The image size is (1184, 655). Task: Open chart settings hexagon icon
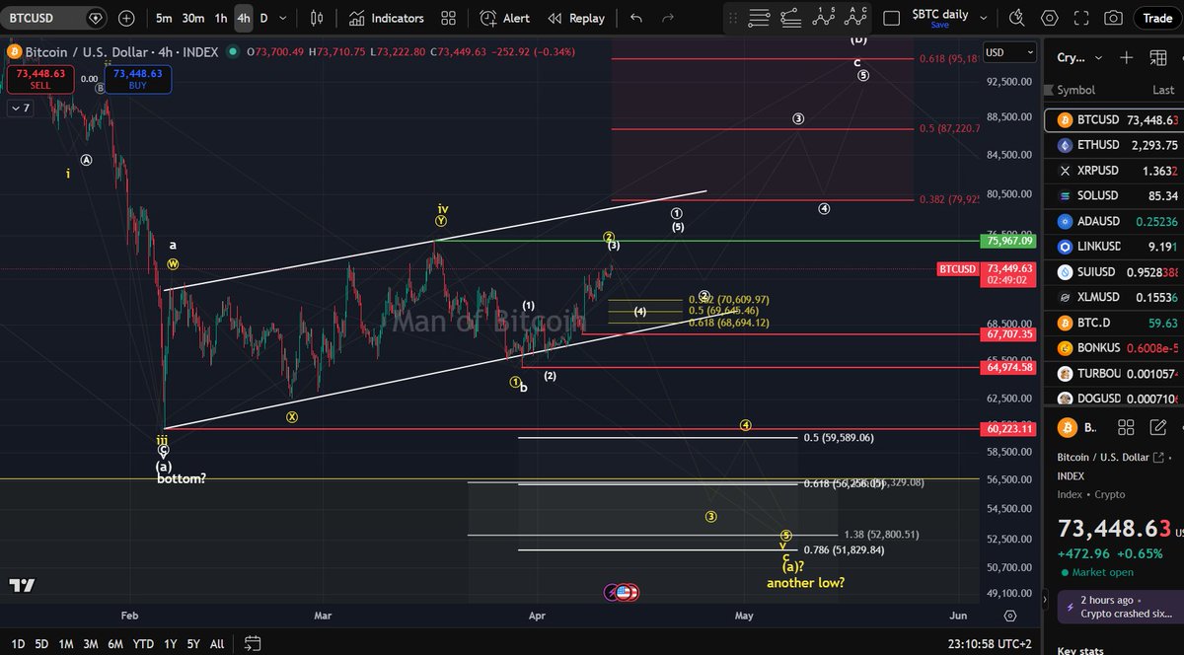pos(1049,18)
